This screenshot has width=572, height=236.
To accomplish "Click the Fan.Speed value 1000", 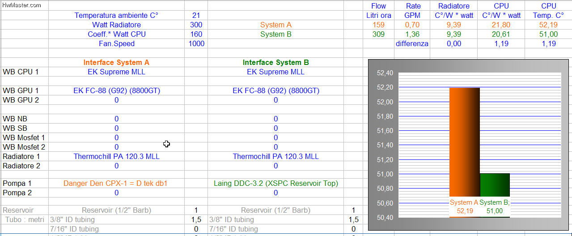I will coord(196,43).
